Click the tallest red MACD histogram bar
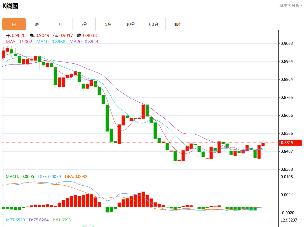Image resolution: width=304 pixels, height=227 pixels. point(143,200)
